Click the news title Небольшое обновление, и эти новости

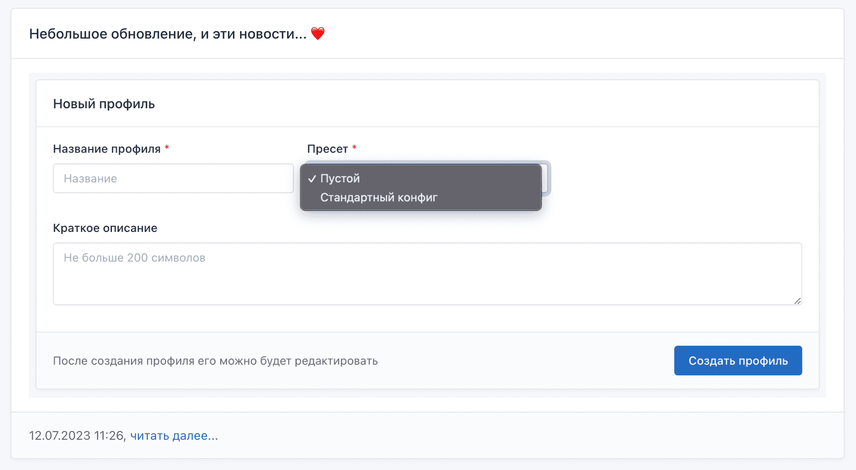point(168,34)
